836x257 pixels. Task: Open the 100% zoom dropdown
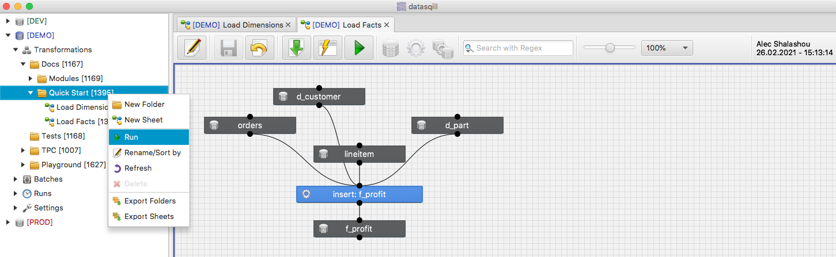[667, 48]
